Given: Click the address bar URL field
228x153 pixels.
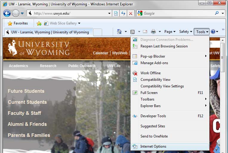Looking at the screenshot, I should coord(69,13).
